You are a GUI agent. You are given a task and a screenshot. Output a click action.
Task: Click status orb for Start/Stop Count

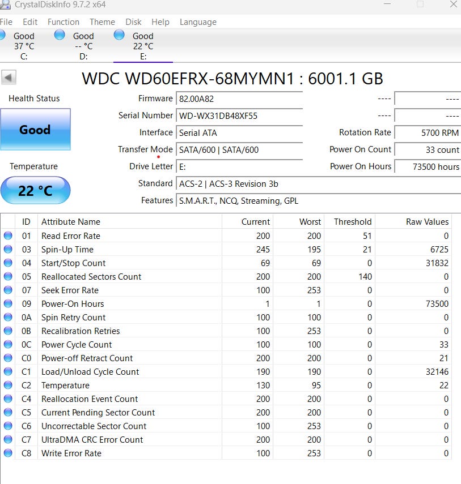[8, 263]
